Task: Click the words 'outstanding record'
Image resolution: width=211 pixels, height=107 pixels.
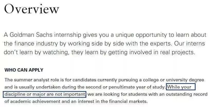Action: click(x=187, y=94)
